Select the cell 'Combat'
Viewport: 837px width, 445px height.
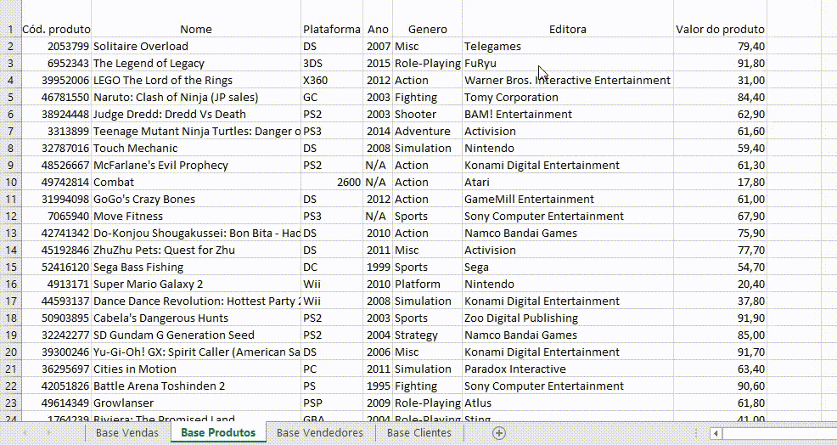pos(196,183)
